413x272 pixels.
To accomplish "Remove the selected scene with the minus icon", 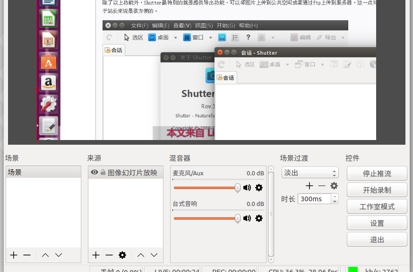I will 27,255.
